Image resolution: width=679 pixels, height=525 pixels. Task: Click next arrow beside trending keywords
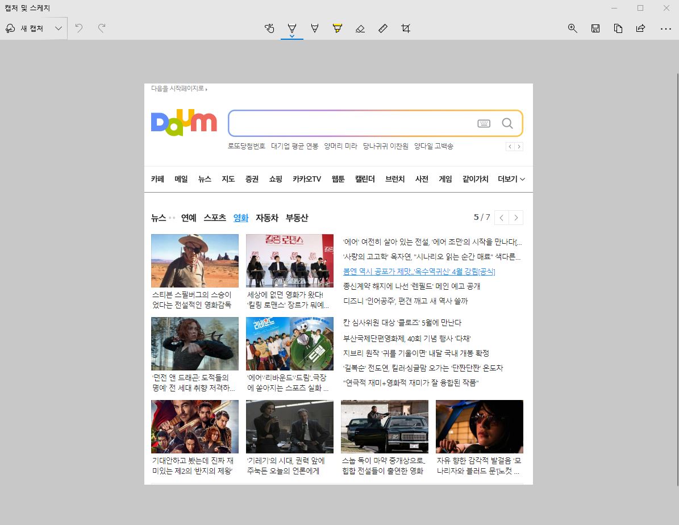(x=519, y=147)
